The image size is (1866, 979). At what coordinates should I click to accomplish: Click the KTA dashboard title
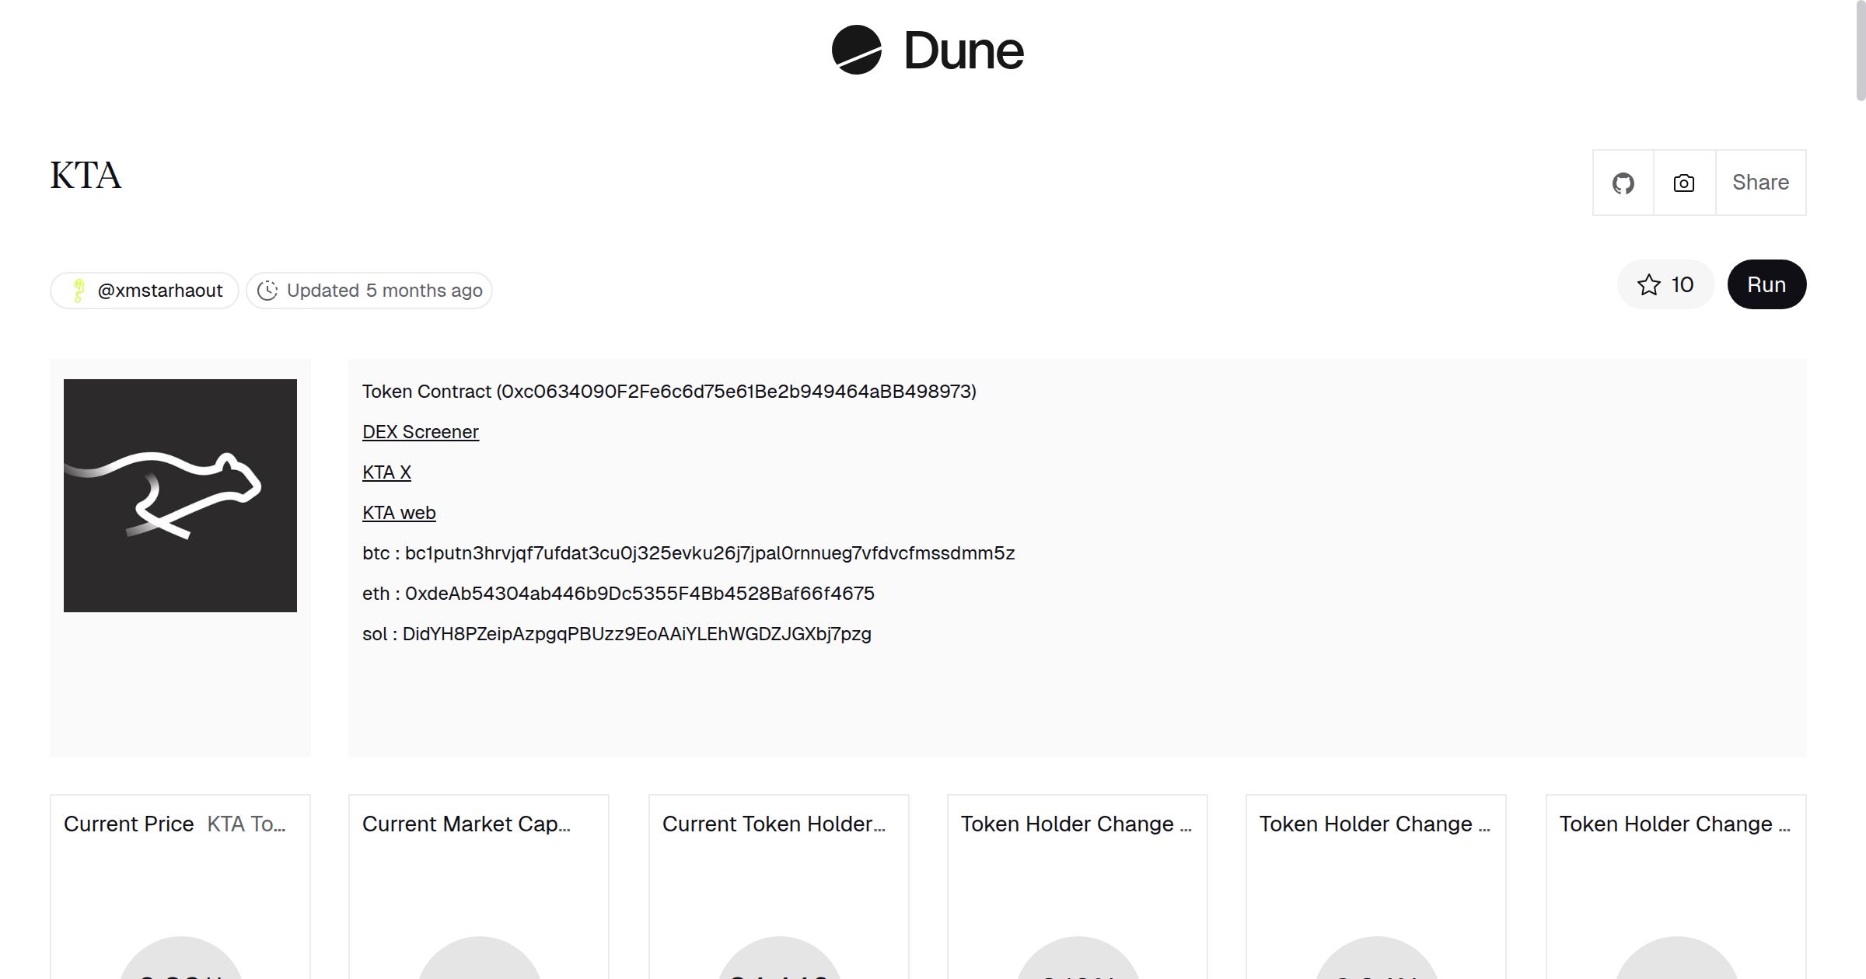tap(86, 176)
